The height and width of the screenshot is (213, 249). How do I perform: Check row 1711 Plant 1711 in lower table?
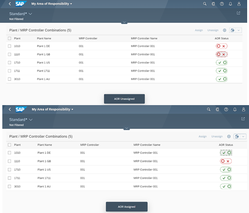[x=10, y=178]
